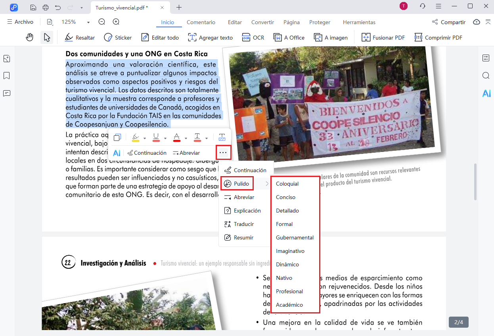Open the search panel in the right sidebar
Viewport: 494px width, 336px height.
point(486,76)
